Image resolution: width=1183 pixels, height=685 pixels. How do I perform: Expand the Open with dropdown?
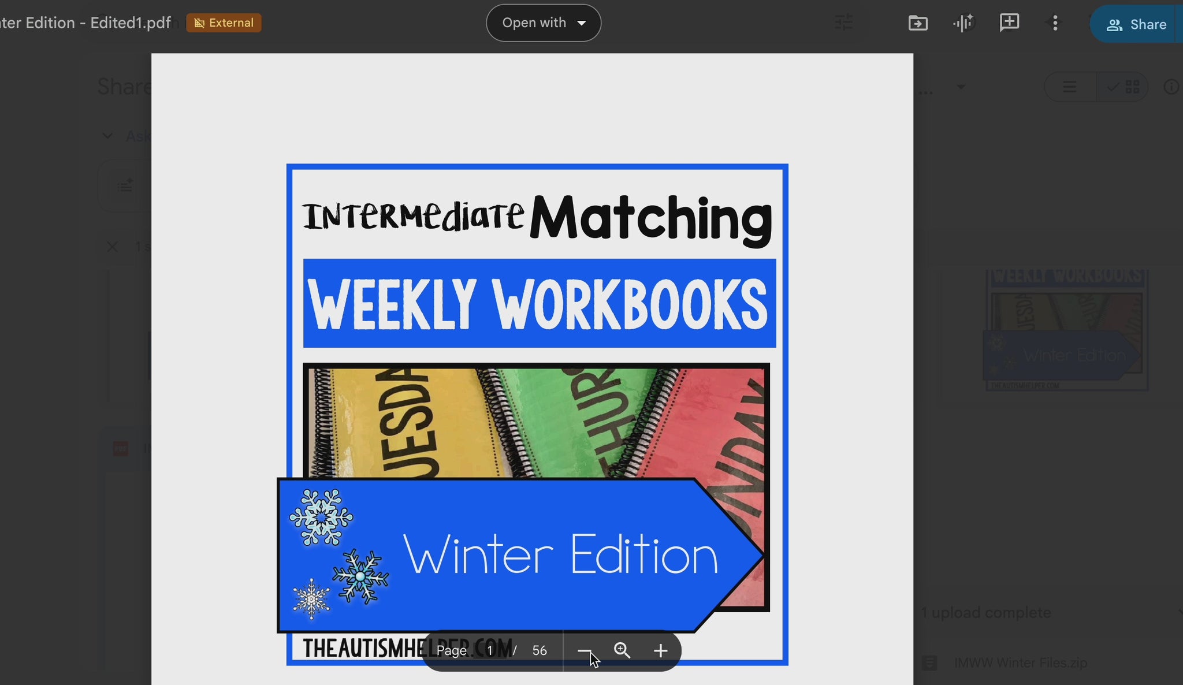point(544,23)
